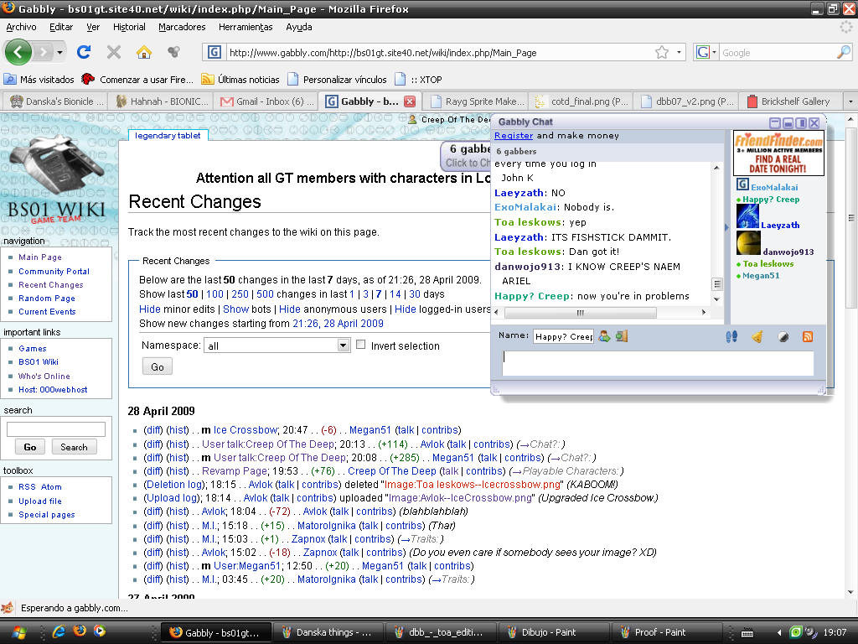858x644 pixels.
Task: Click the RSS feed icon in Gabbly chat
Action: tap(808, 336)
